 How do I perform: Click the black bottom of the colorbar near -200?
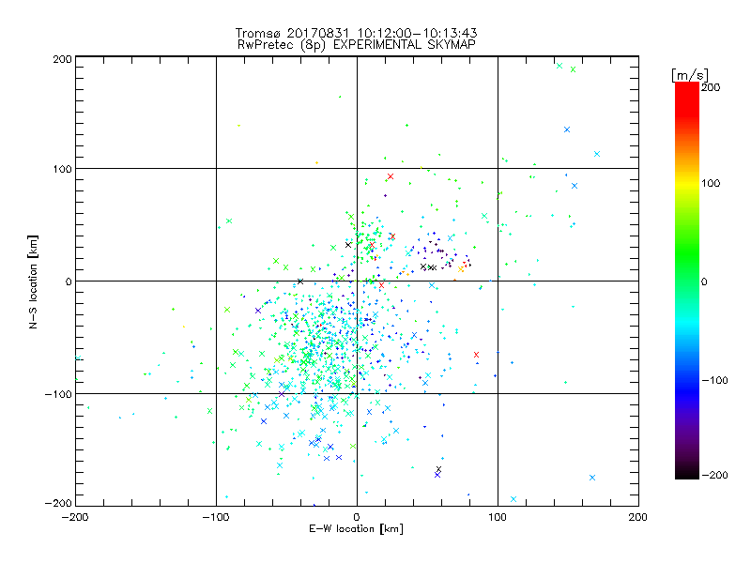(687, 472)
